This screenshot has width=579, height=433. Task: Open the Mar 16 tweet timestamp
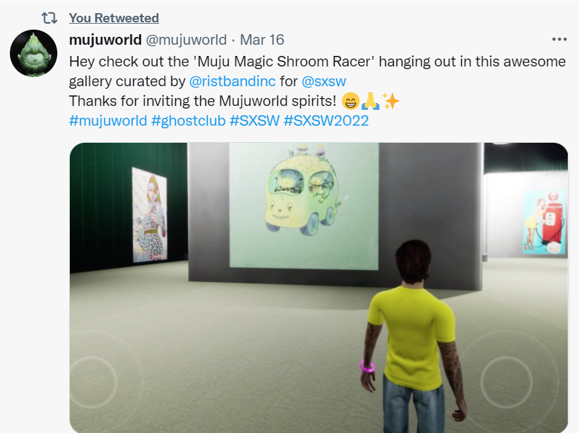(x=262, y=39)
